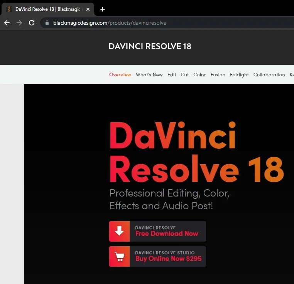The image size is (294, 284).
Task: Click Free Download Now button
Action: (x=157, y=231)
